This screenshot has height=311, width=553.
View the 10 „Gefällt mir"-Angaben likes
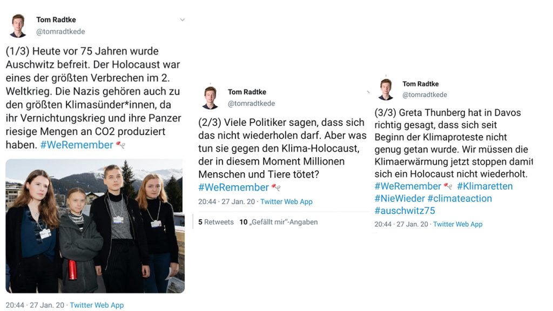pyautogui.click(x=279, y=222)
